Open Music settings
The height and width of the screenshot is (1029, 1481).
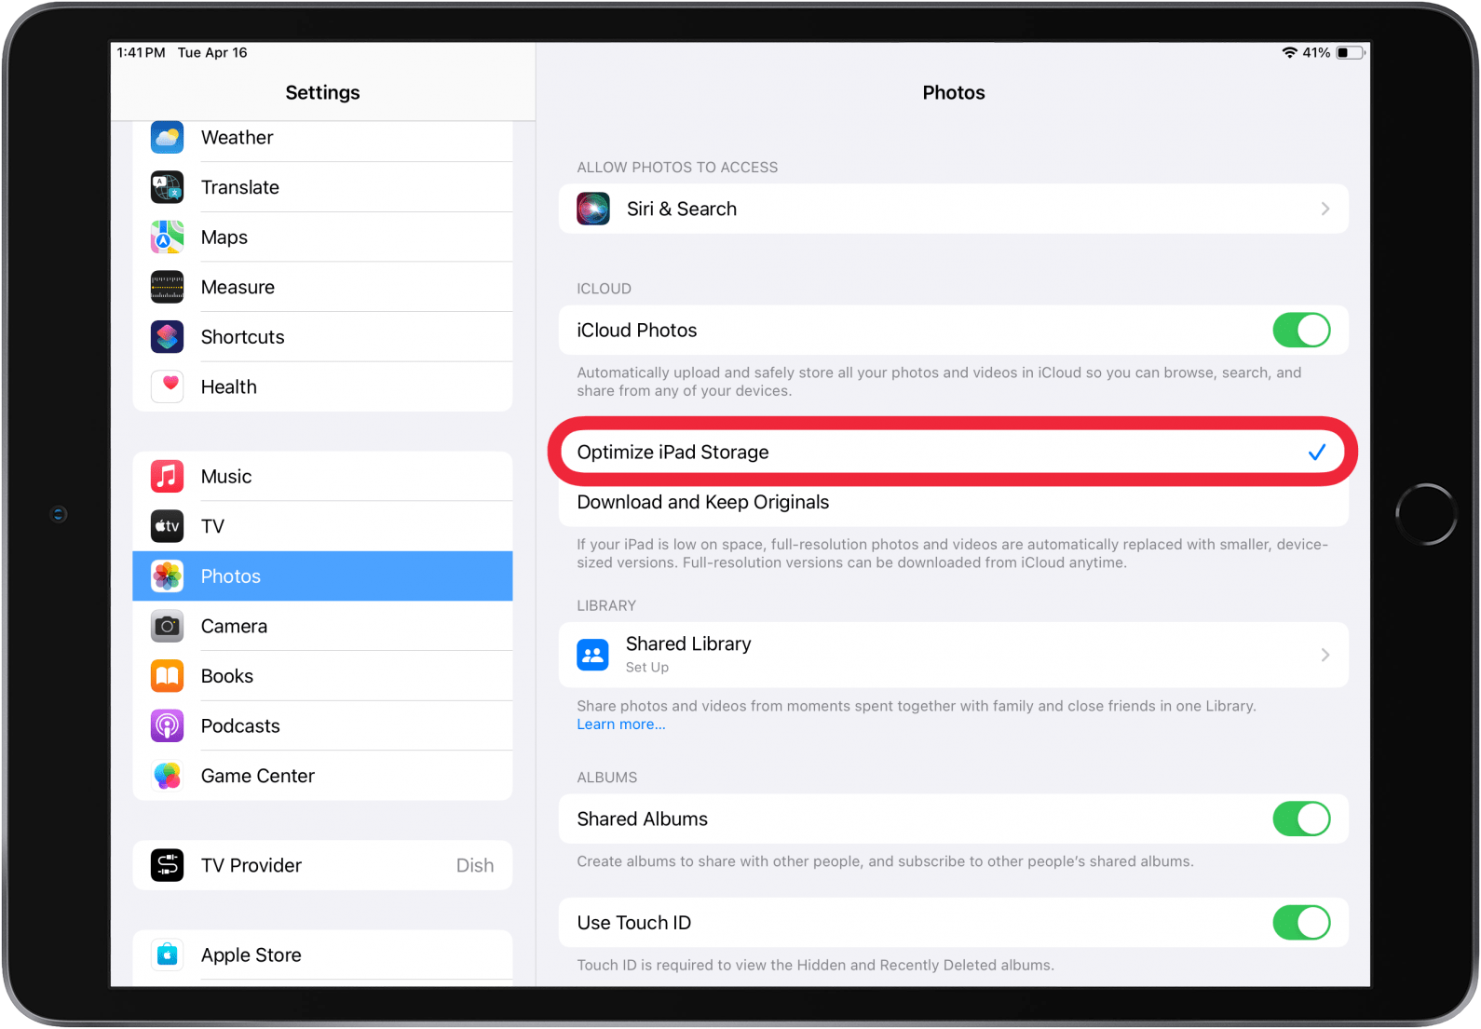tap(322, 477)
